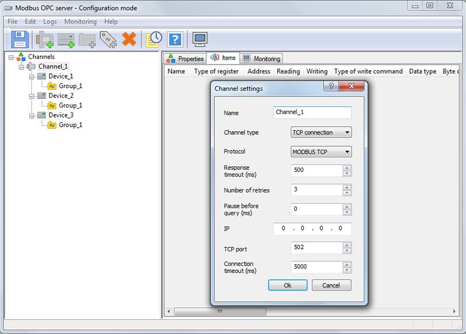The width and height of the screenshot is (466, 334).
Task: Click the Channel_1 connector icon in tree
Action: (31, 66)
